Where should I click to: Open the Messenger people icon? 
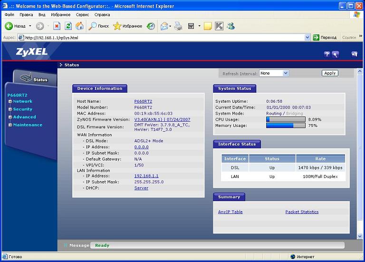point(231,26)
